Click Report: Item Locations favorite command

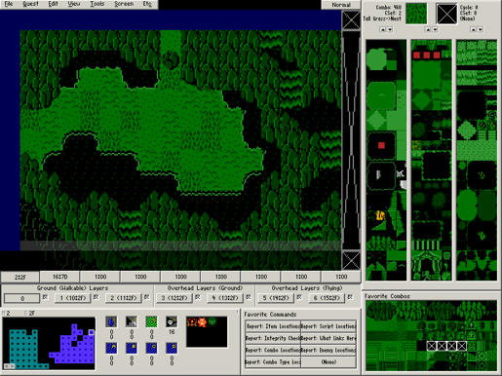click(x=273, y=326)
